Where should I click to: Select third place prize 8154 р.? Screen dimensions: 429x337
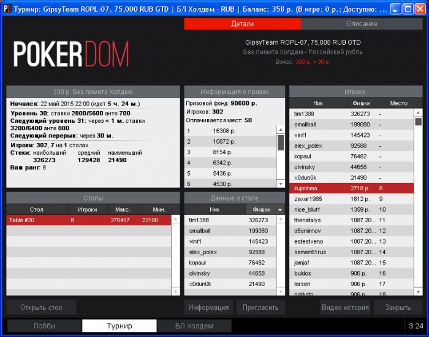(x=230, y=152)
